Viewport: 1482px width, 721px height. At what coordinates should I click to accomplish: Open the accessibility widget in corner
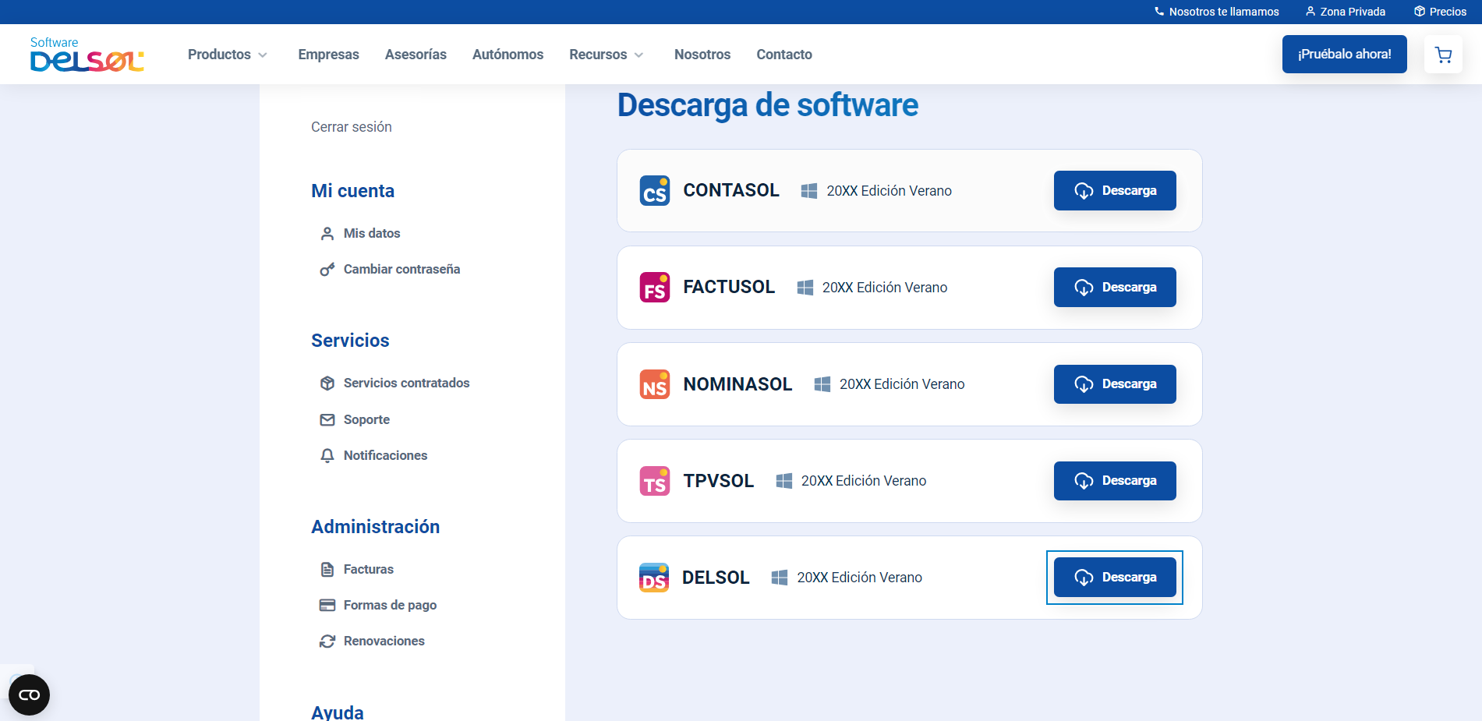click(29, 694)
